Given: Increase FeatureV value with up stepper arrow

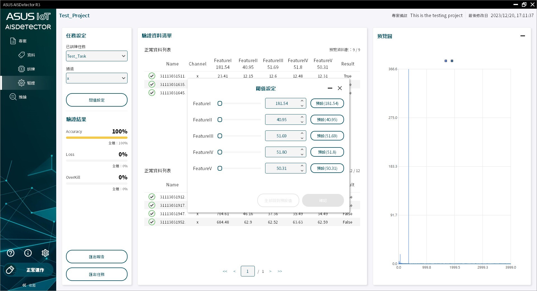Looking at the screenshot, I should point(302,166).
